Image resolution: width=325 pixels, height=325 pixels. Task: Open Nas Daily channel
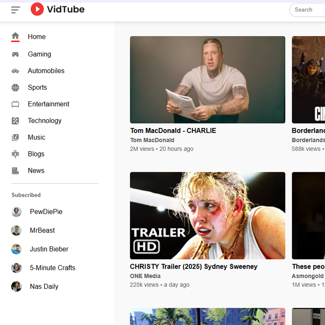click(x=16, y=286)
